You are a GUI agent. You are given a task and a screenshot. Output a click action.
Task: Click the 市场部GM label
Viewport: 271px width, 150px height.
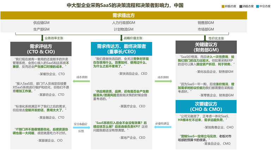pyautogui.click(x=206, y=29)
